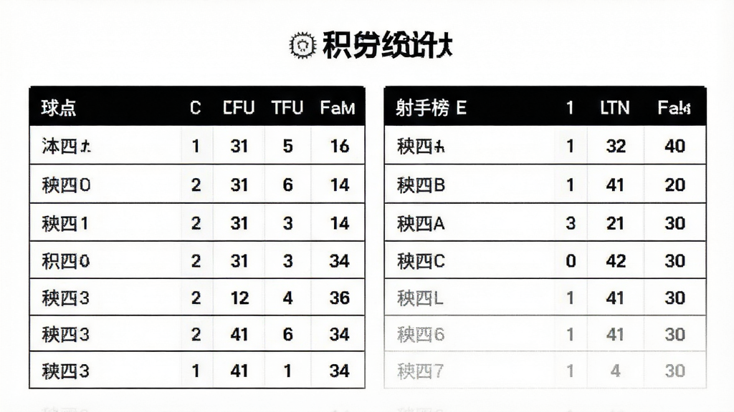
Task: Click the 射手榜 E table header
Action: pyautogui.click(x=431, y=108)
